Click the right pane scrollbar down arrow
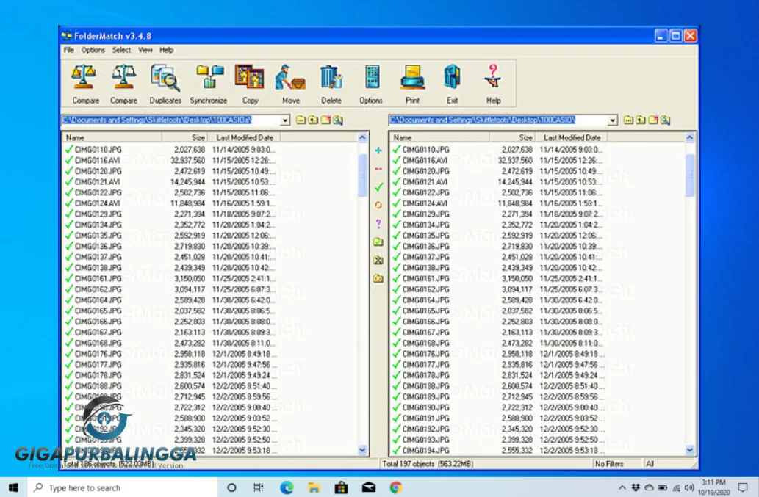 point(690,450)
